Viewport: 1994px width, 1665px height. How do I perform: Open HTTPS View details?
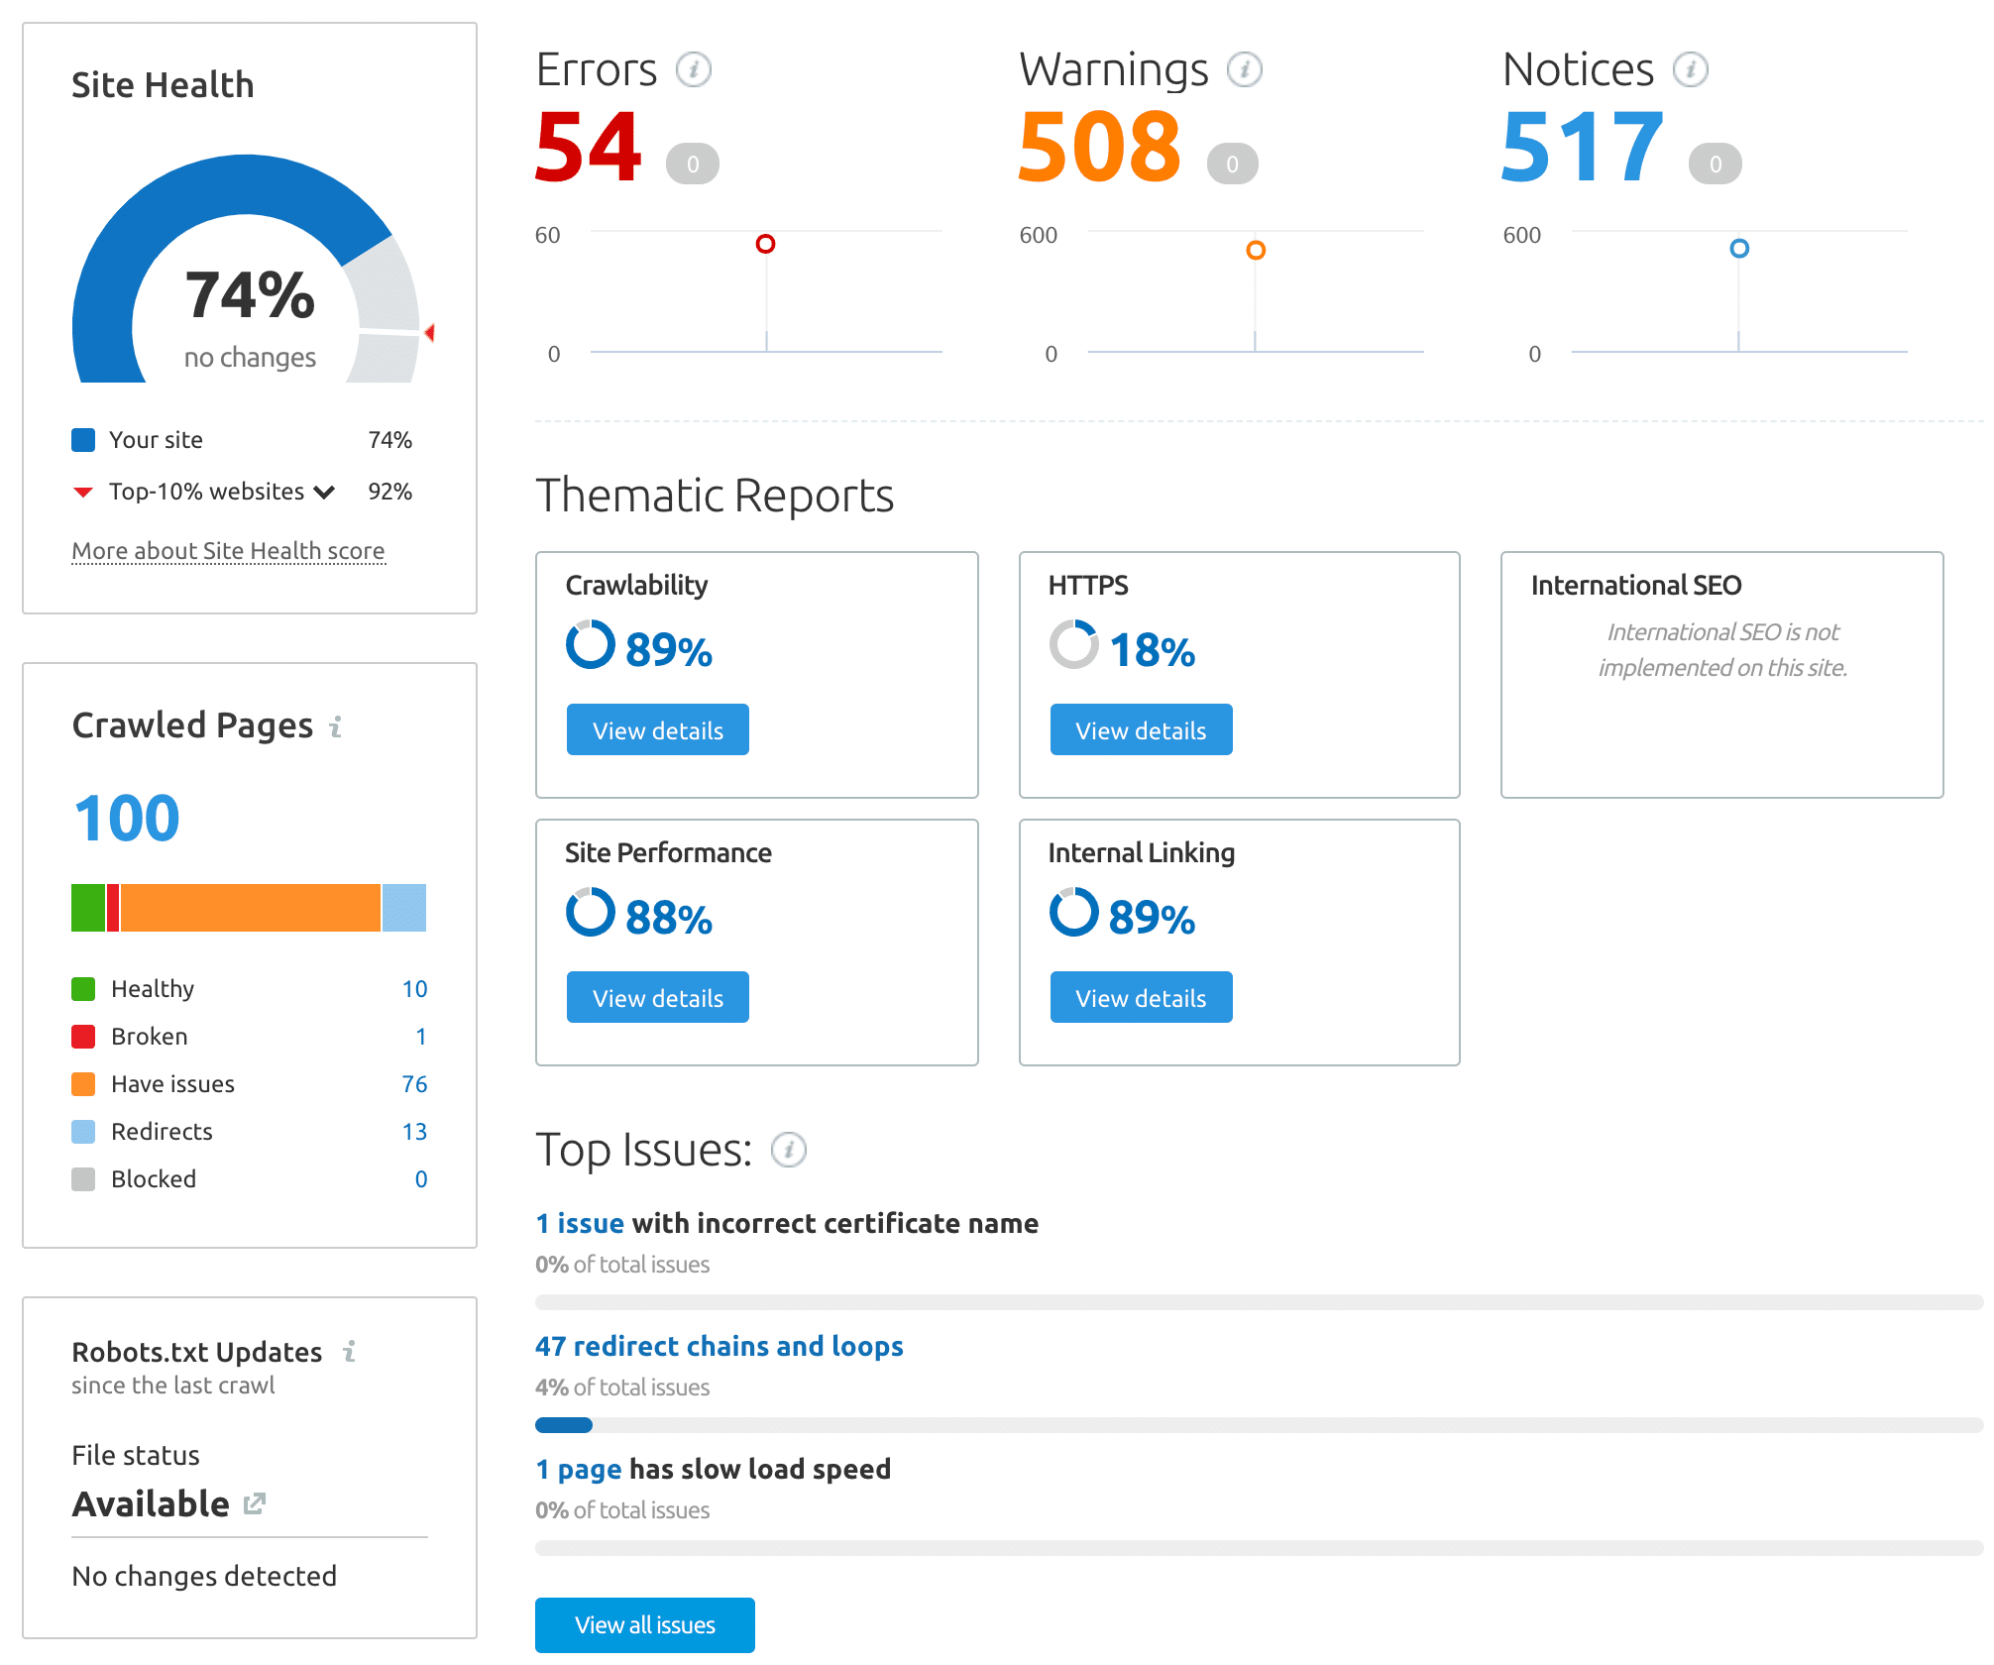1142,730
